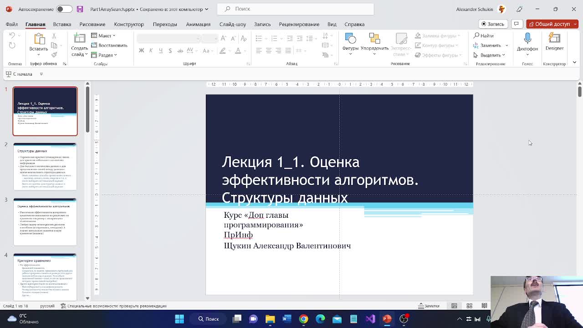This screenshot has width=583, height=328.
Task: Click the Найти find button
Action: click(483, 36)
